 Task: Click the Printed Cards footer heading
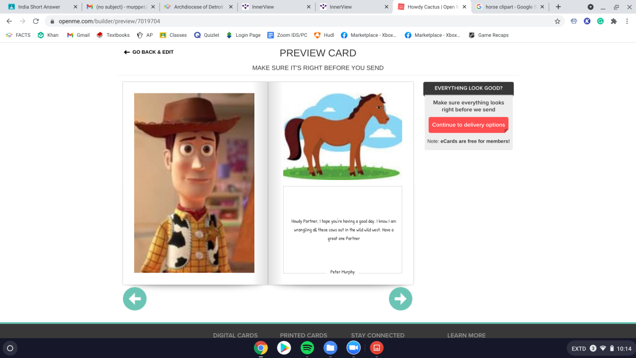[304, 335]
